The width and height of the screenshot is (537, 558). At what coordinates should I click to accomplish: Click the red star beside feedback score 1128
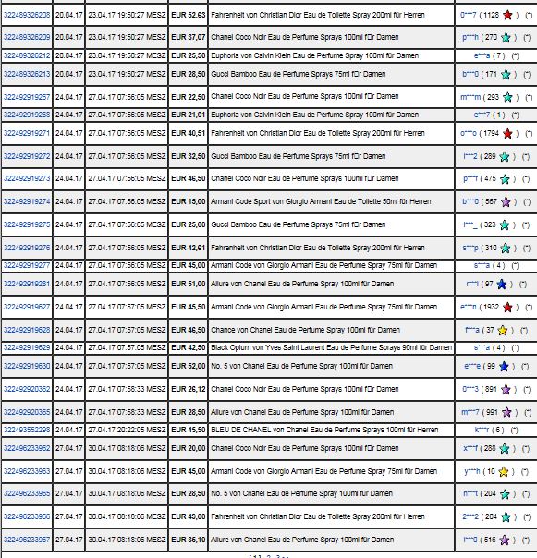pos(507,16)
